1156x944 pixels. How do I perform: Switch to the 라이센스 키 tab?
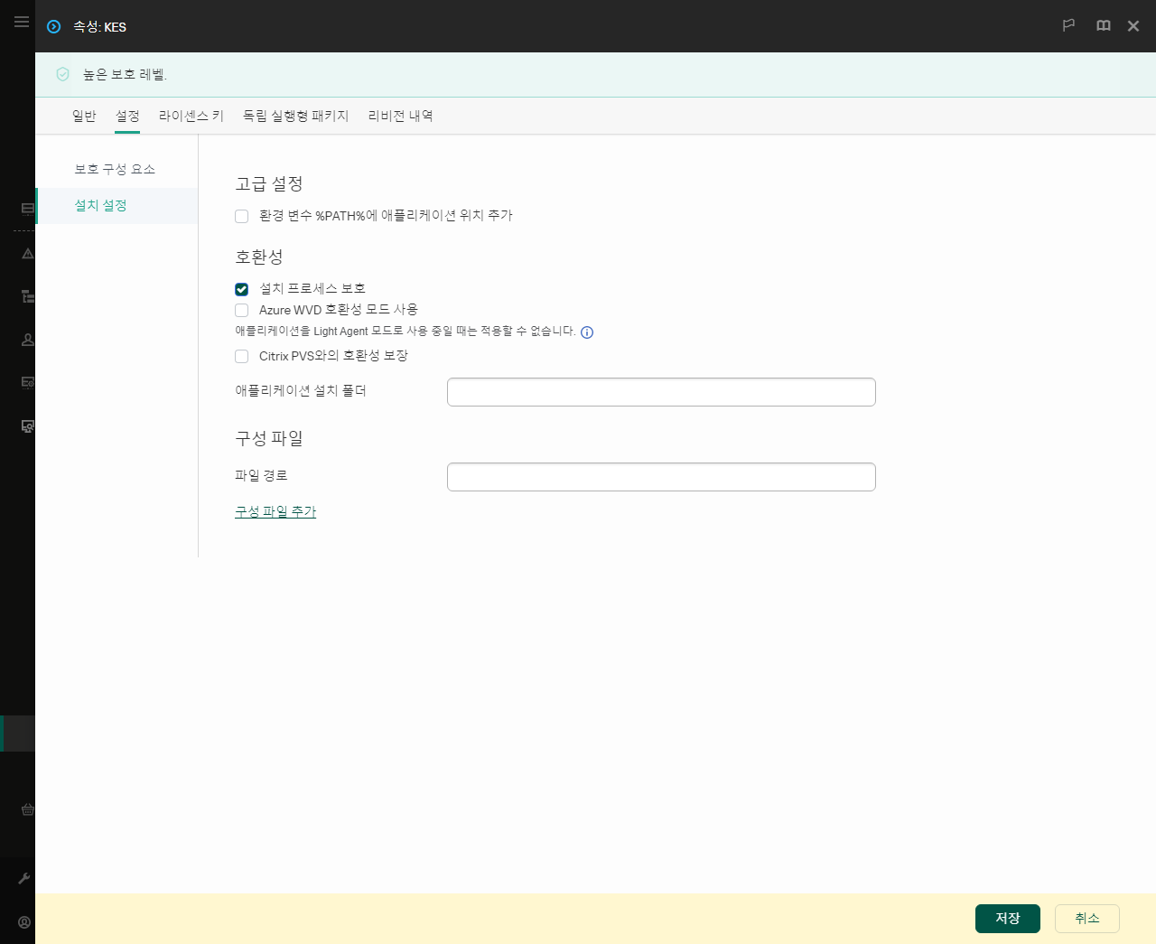[x=191, y=116]
